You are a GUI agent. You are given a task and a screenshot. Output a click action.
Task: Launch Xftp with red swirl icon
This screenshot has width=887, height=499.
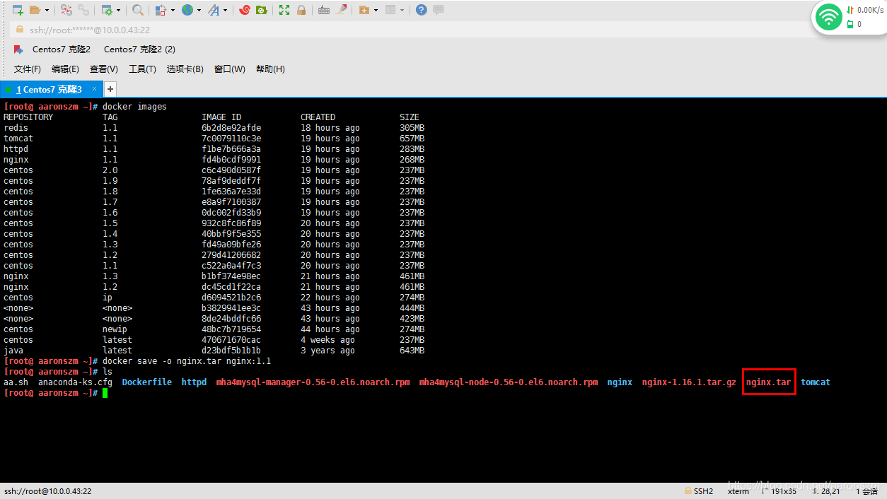pyautogui.click(x=244, y=10)
